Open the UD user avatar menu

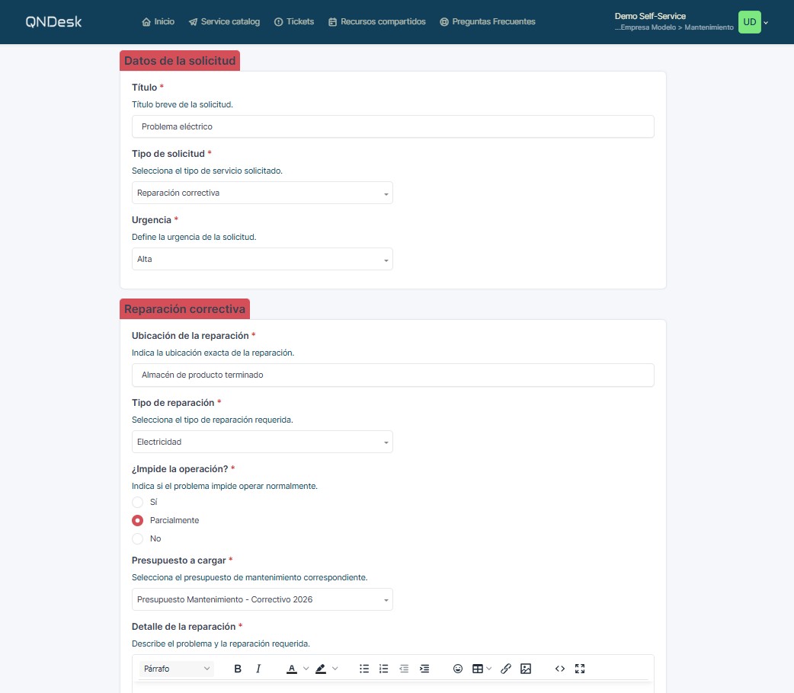click(750, 22)
